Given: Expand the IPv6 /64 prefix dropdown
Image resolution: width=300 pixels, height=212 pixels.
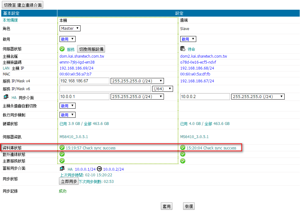Looking at the screenshot, I should point(162,89).
